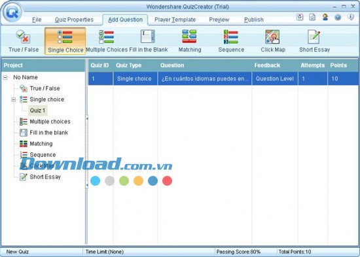Click the home page icon at top right
The height and width of the screenshot is (257, 360).
pyautogui.click(x=312, y=17)
